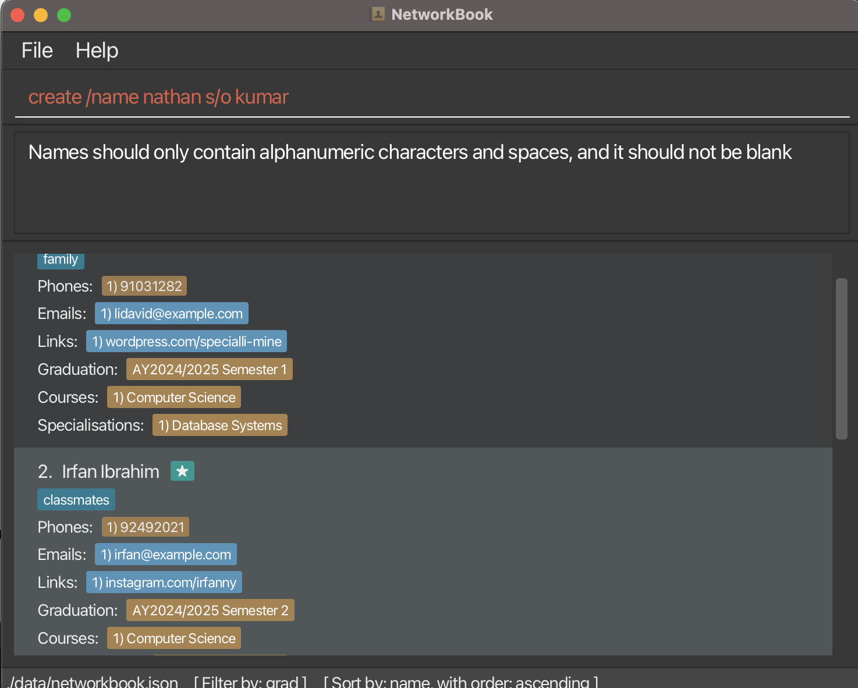Click the family tag
Viewport: 858px width, 688px height.
(x=61, y=260)
